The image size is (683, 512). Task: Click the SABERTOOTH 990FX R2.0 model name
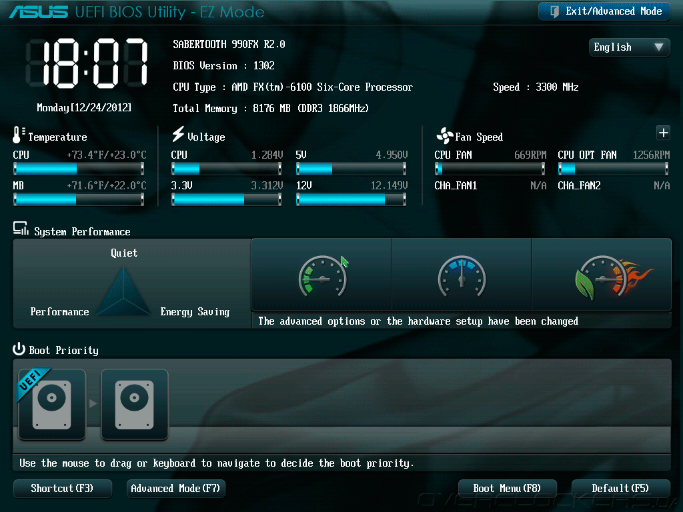click(229, 45)
